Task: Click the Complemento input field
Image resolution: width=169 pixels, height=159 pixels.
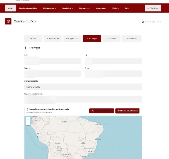Action: coord(83,87)
